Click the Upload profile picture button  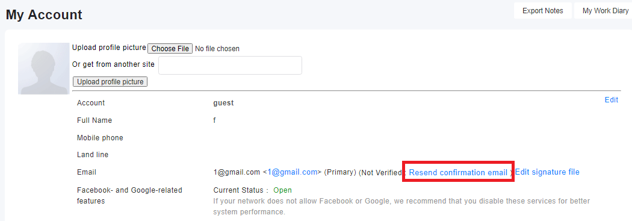[110, 82]
